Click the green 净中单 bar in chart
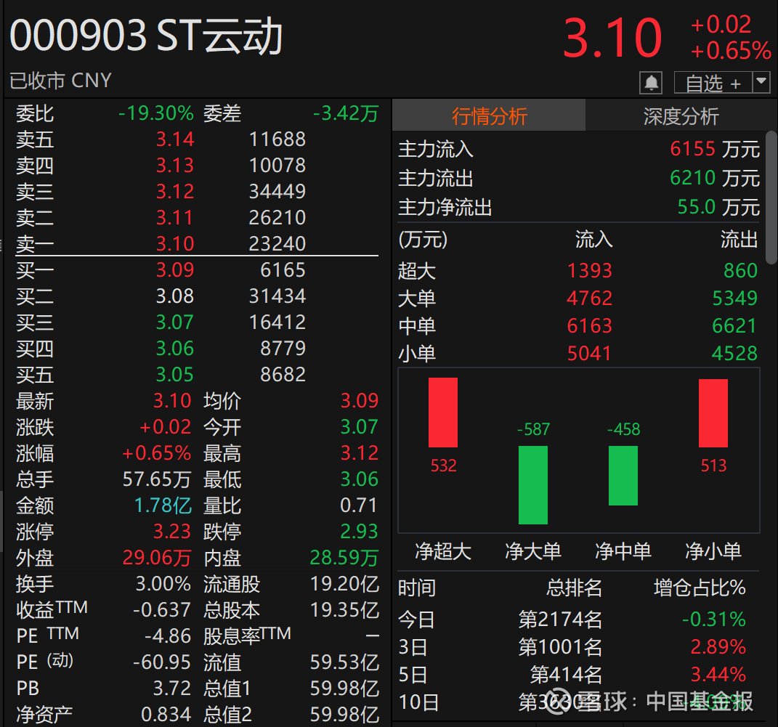The height and width of the screenshot is (727, 778). [x=623, y=476]
